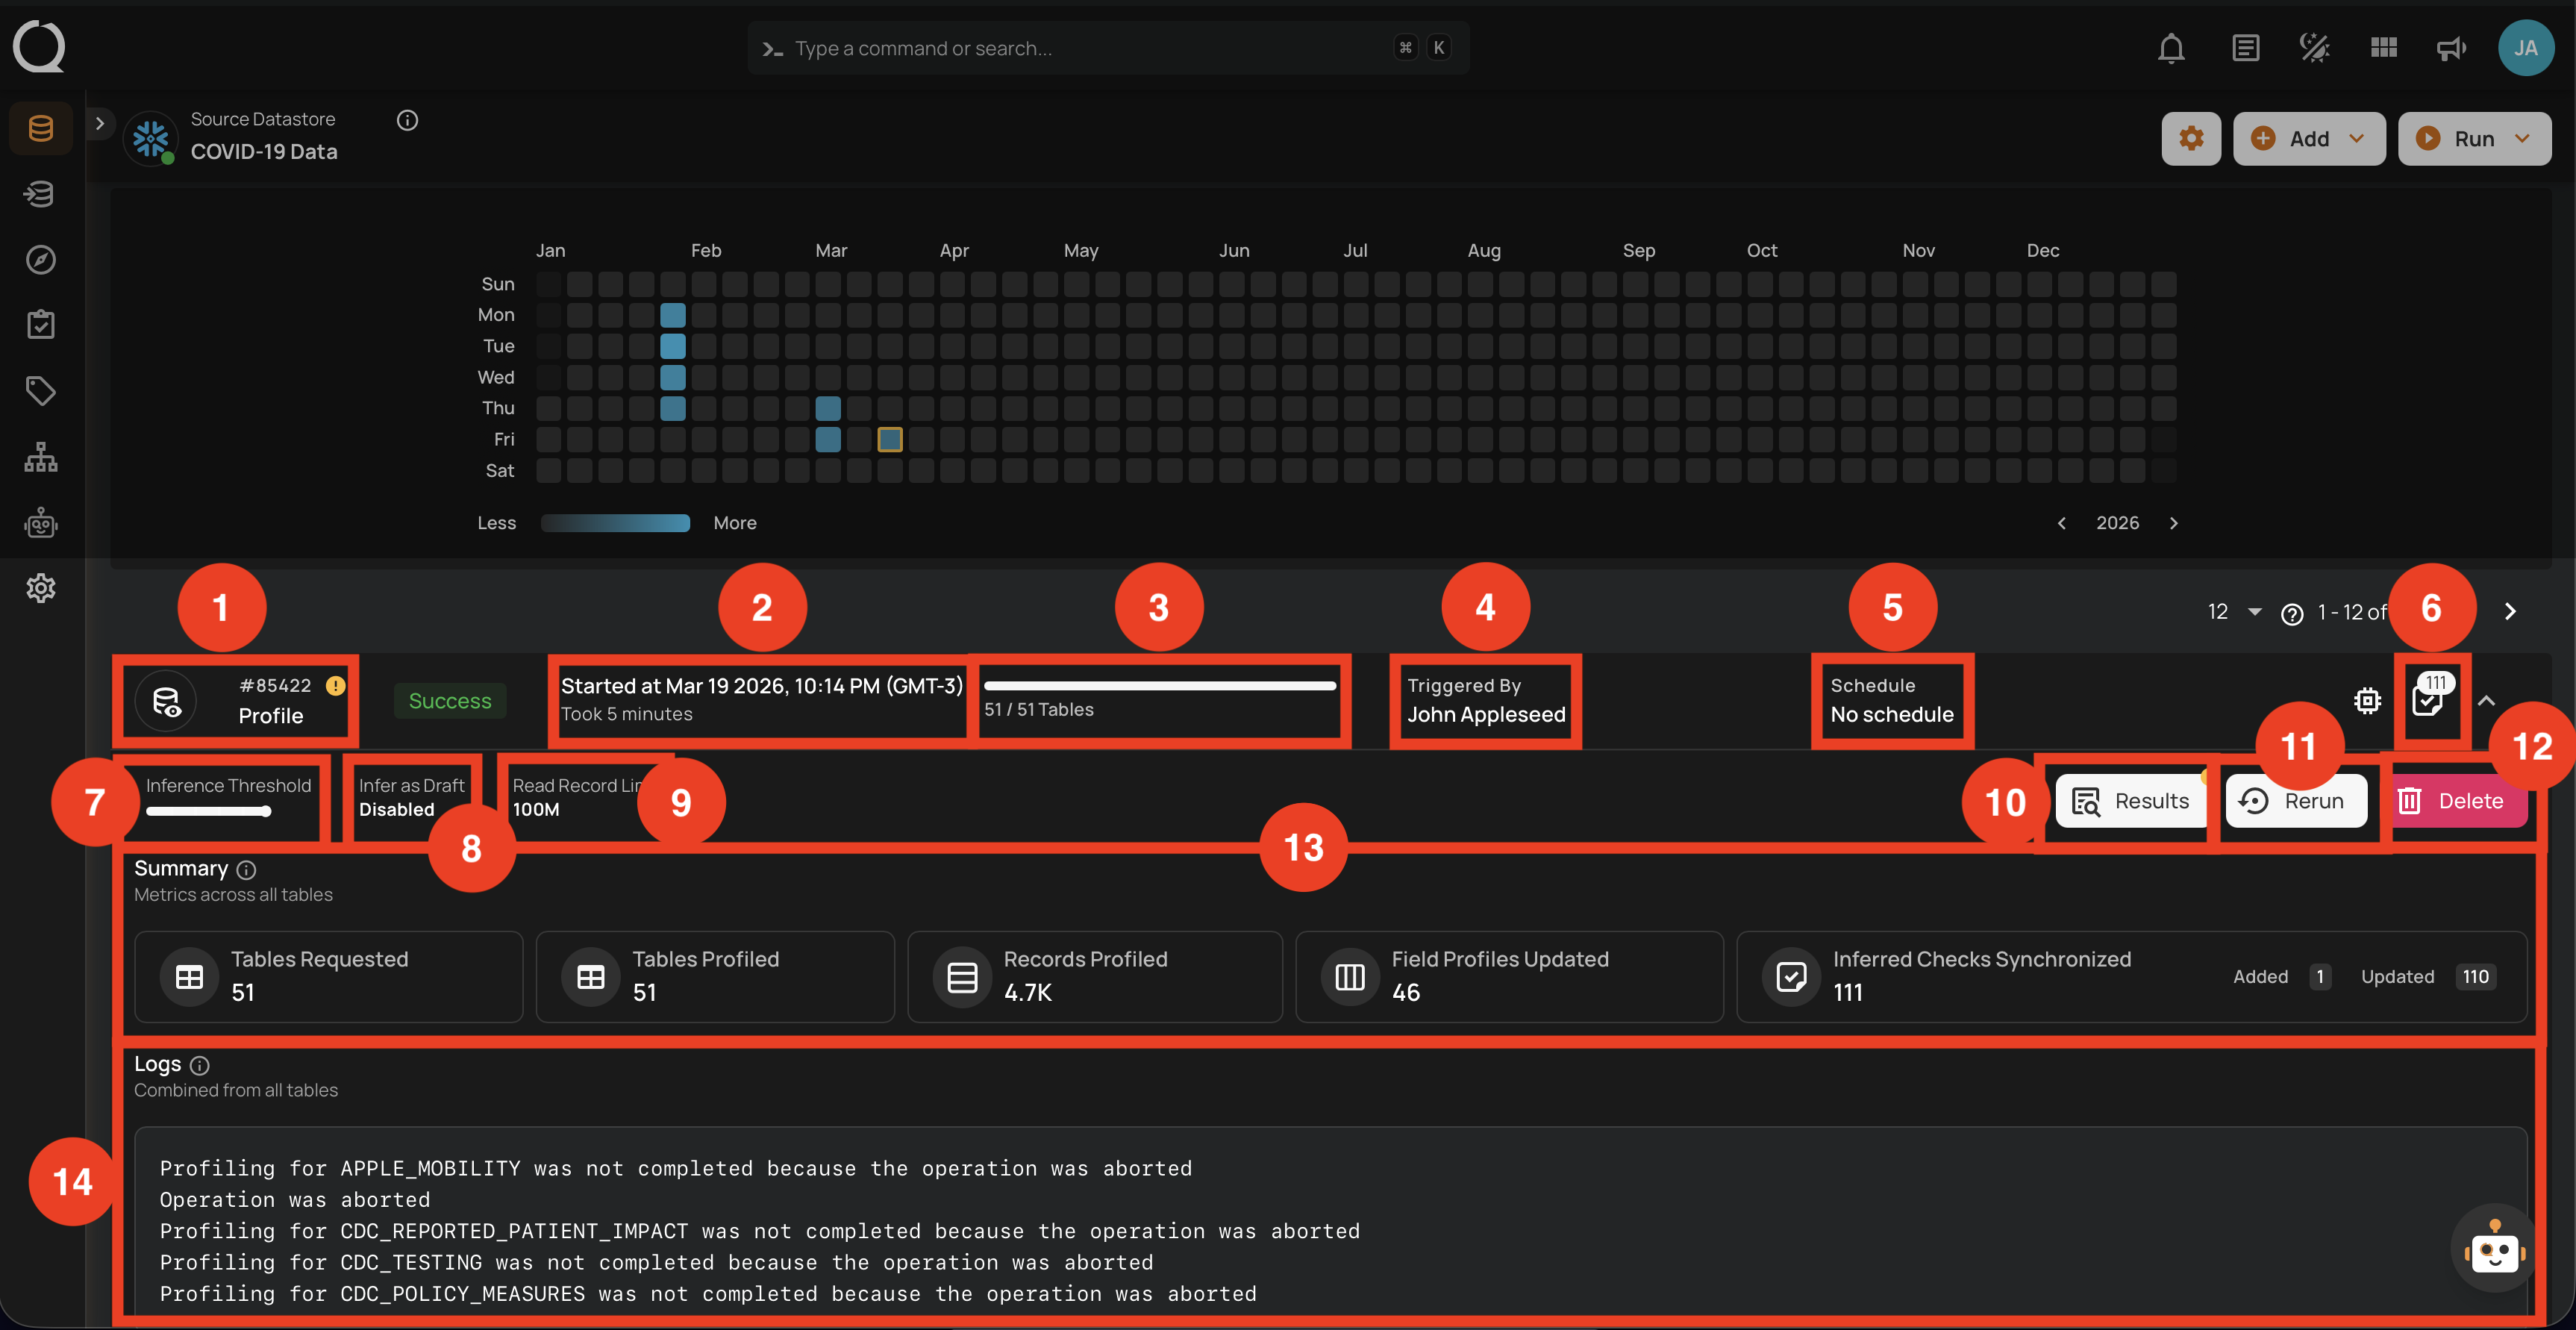
Task: Open the per-page count dropdown showing 12
Action: (2234, 612)
